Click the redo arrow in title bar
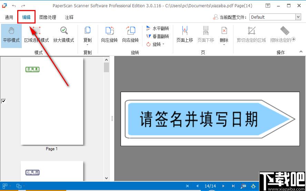 pos(23,6)
